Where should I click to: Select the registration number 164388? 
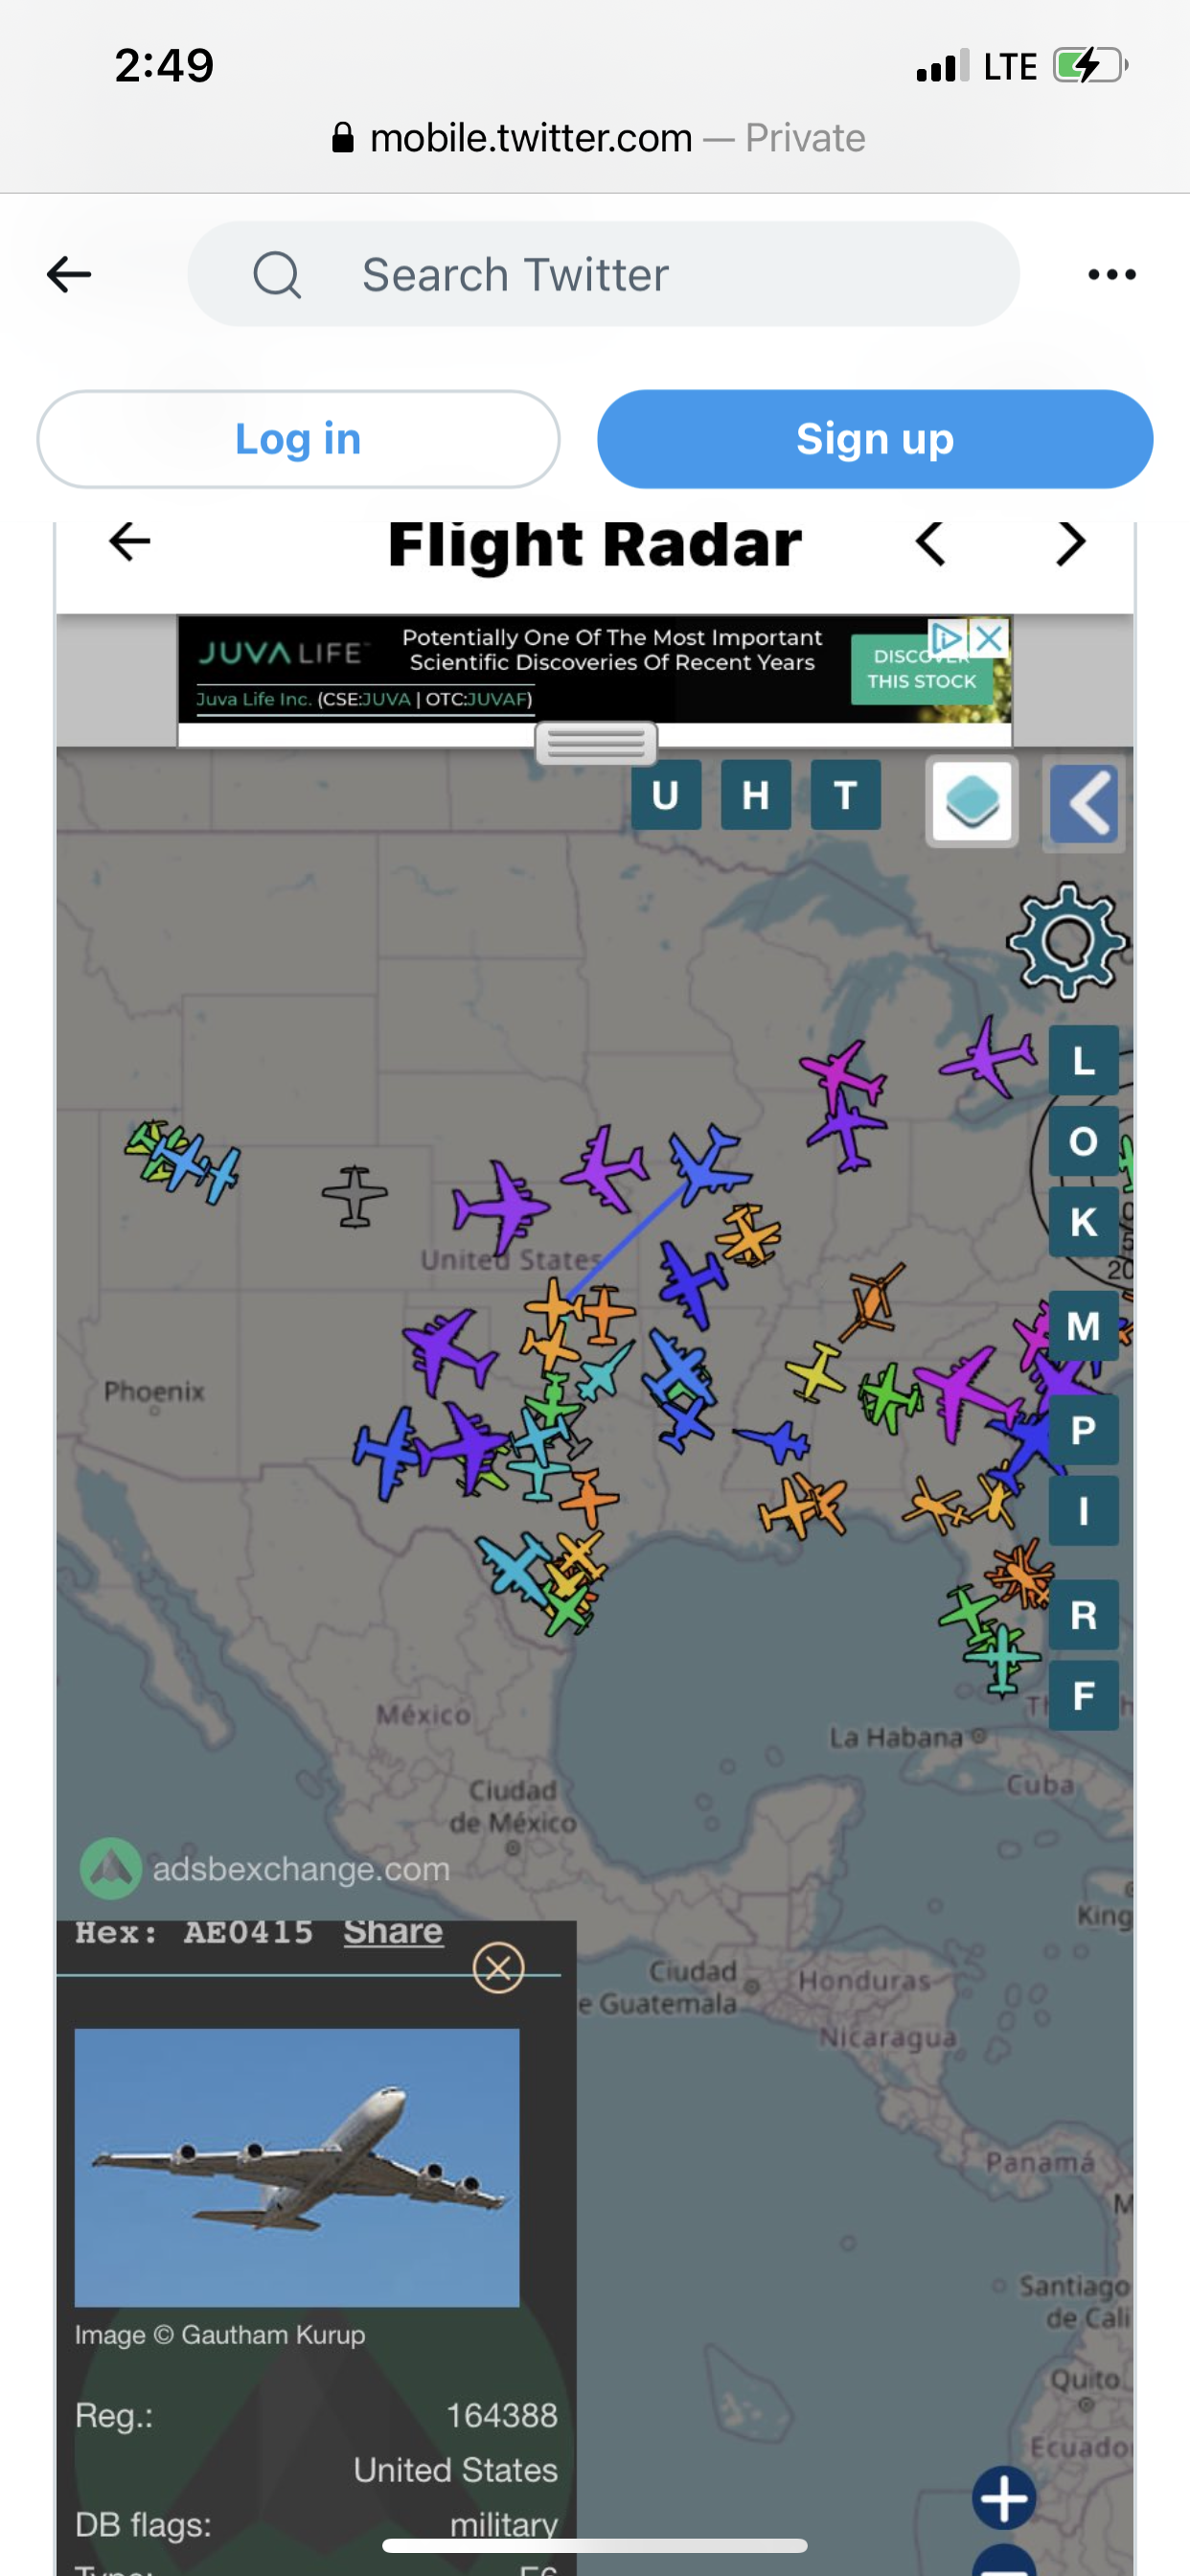point(501,2415)
